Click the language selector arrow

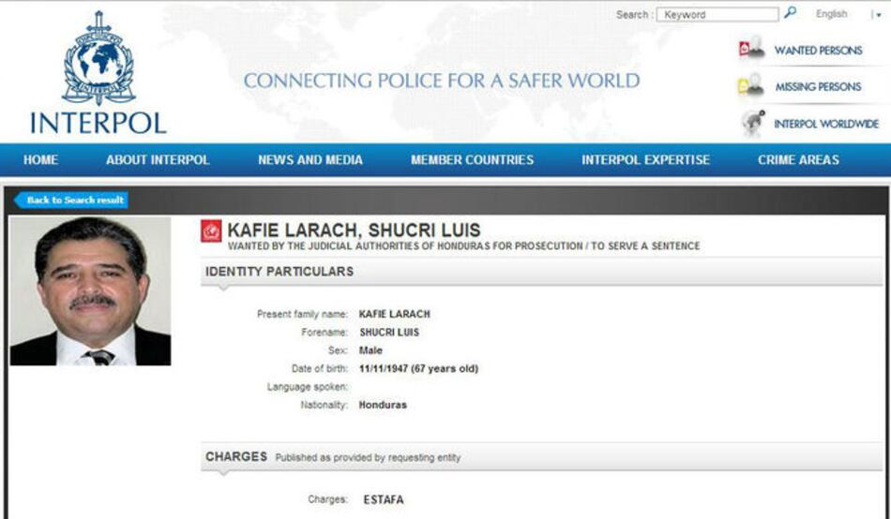(x=878, y=15)
